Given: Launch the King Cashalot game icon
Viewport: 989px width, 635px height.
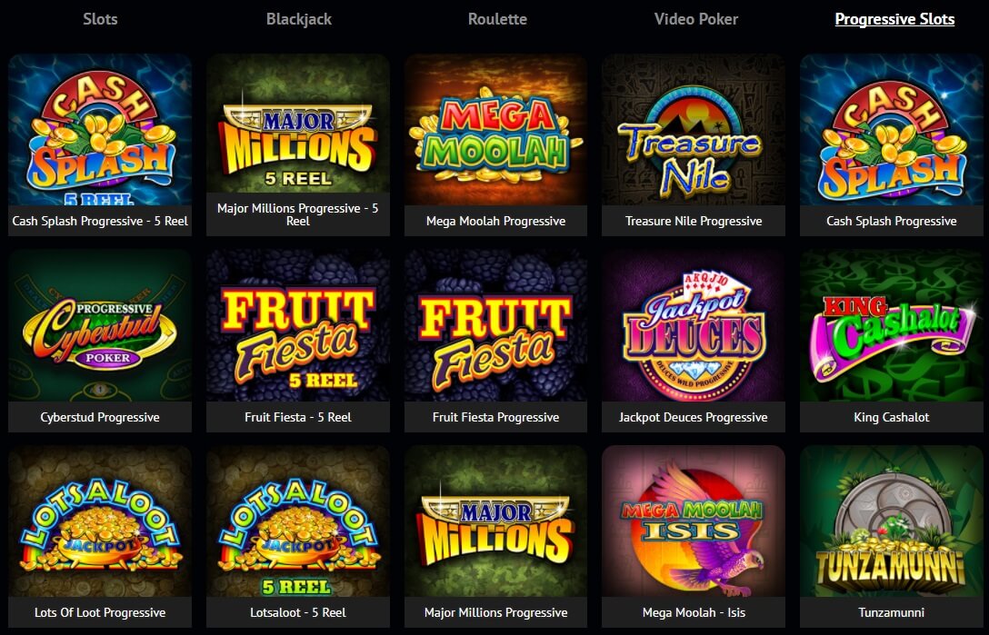Looking at the screenshot, I should click(891, 325).
